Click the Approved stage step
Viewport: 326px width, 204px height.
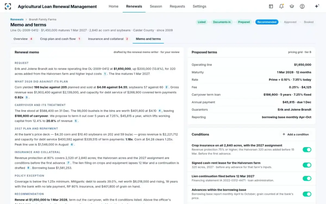290,22
